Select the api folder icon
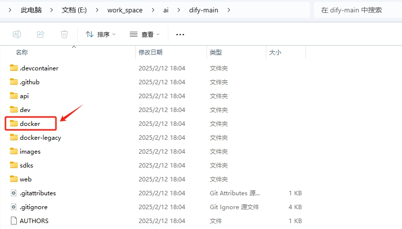Viewport: 402px width, 229px height. (x=13, y=96)
